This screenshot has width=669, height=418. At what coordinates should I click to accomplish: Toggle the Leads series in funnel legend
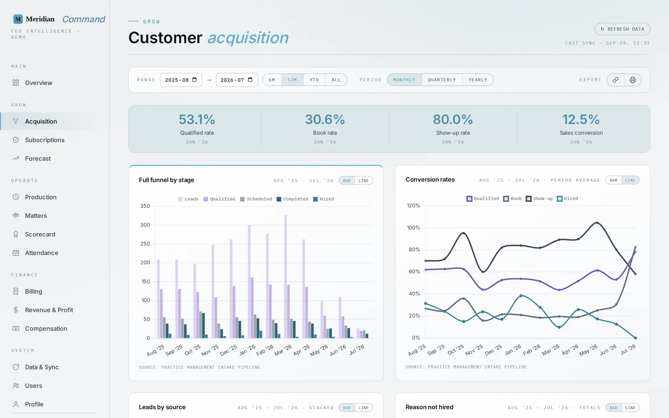(x=188, y=199)
